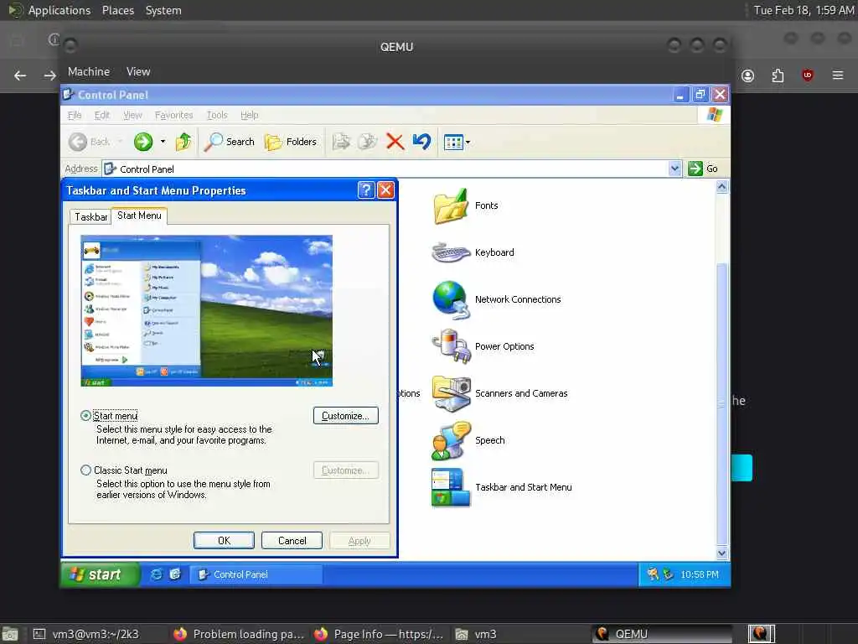The image size is (858, 644).
Task: Click the Start menu preview image
Action: click(206, 310)
